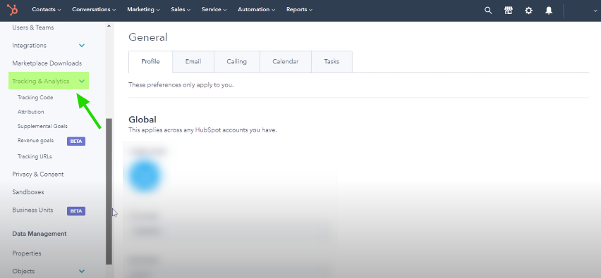Select Integrations in the sidebar
This screenshot has height=278, width=601.
tap(29, 46)
